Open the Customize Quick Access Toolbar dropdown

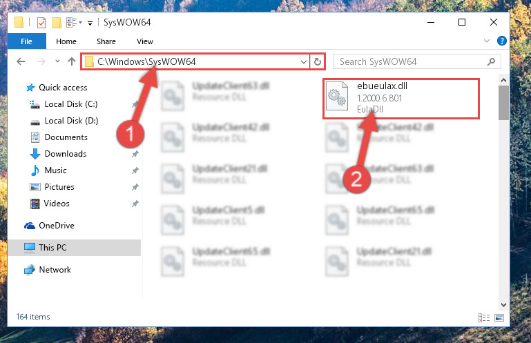coord(90,23)
